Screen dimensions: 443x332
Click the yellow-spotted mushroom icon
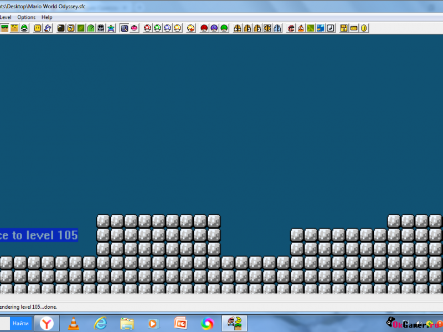pos(177,28)
